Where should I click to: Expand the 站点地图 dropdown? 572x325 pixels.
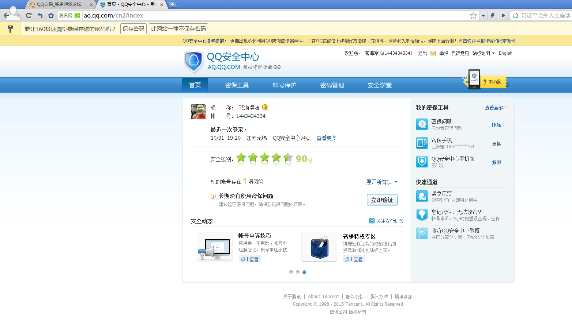[x=483, y=53]
